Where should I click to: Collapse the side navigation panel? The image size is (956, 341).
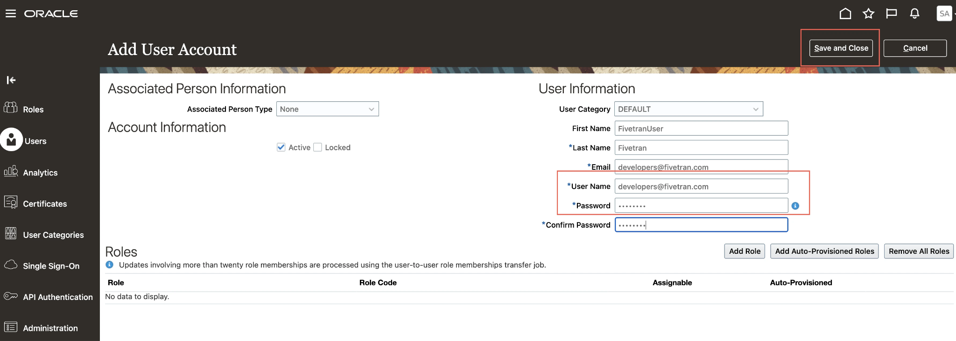pos(11,80)
